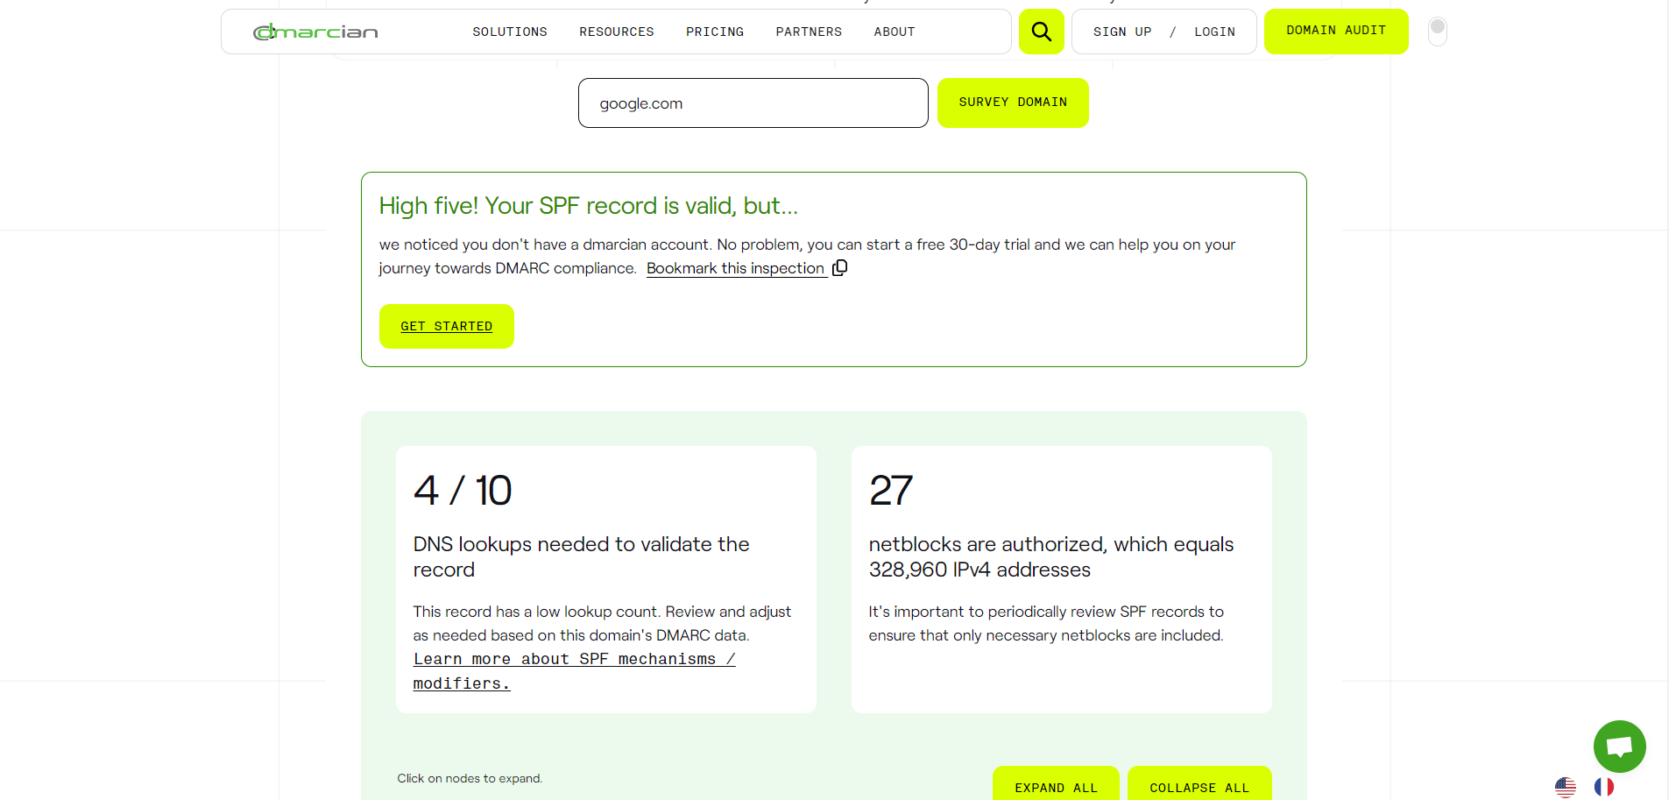Click SIGN UP in the header
Image resolution: width=1669 pixels, height=800 pixels.
pos(1122,32)
